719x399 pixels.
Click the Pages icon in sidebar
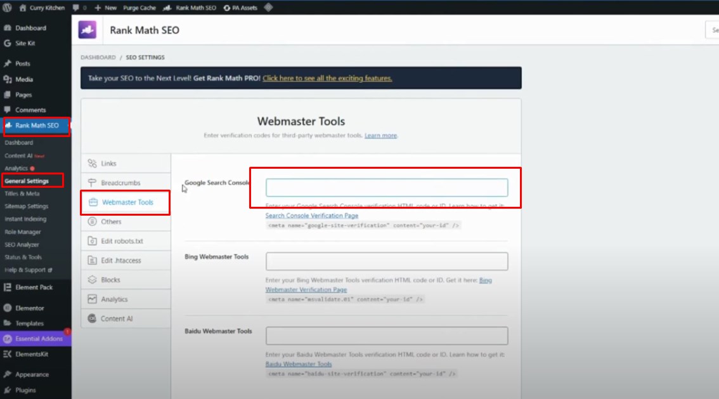pyautogui.click(x=8, y=95)
